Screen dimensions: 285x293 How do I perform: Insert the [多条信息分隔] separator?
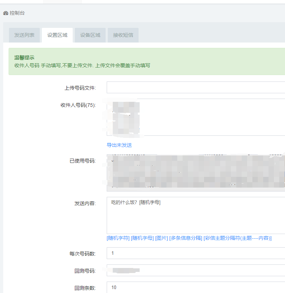pos(185,238)
